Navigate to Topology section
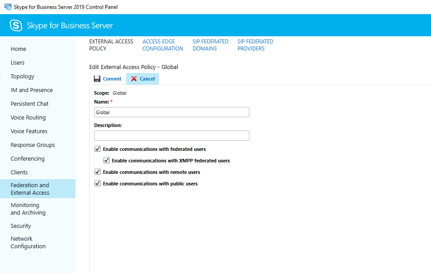 [x=23, y=77]
